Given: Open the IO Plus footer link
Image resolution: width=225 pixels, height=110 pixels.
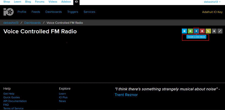Looking at the screenshot, I should [63, 97].
